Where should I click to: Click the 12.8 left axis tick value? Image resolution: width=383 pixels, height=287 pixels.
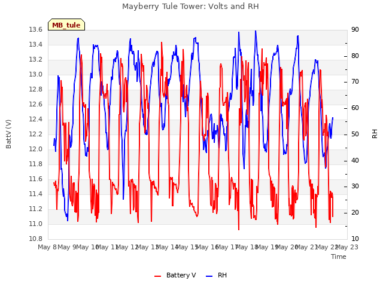[36, 90]
